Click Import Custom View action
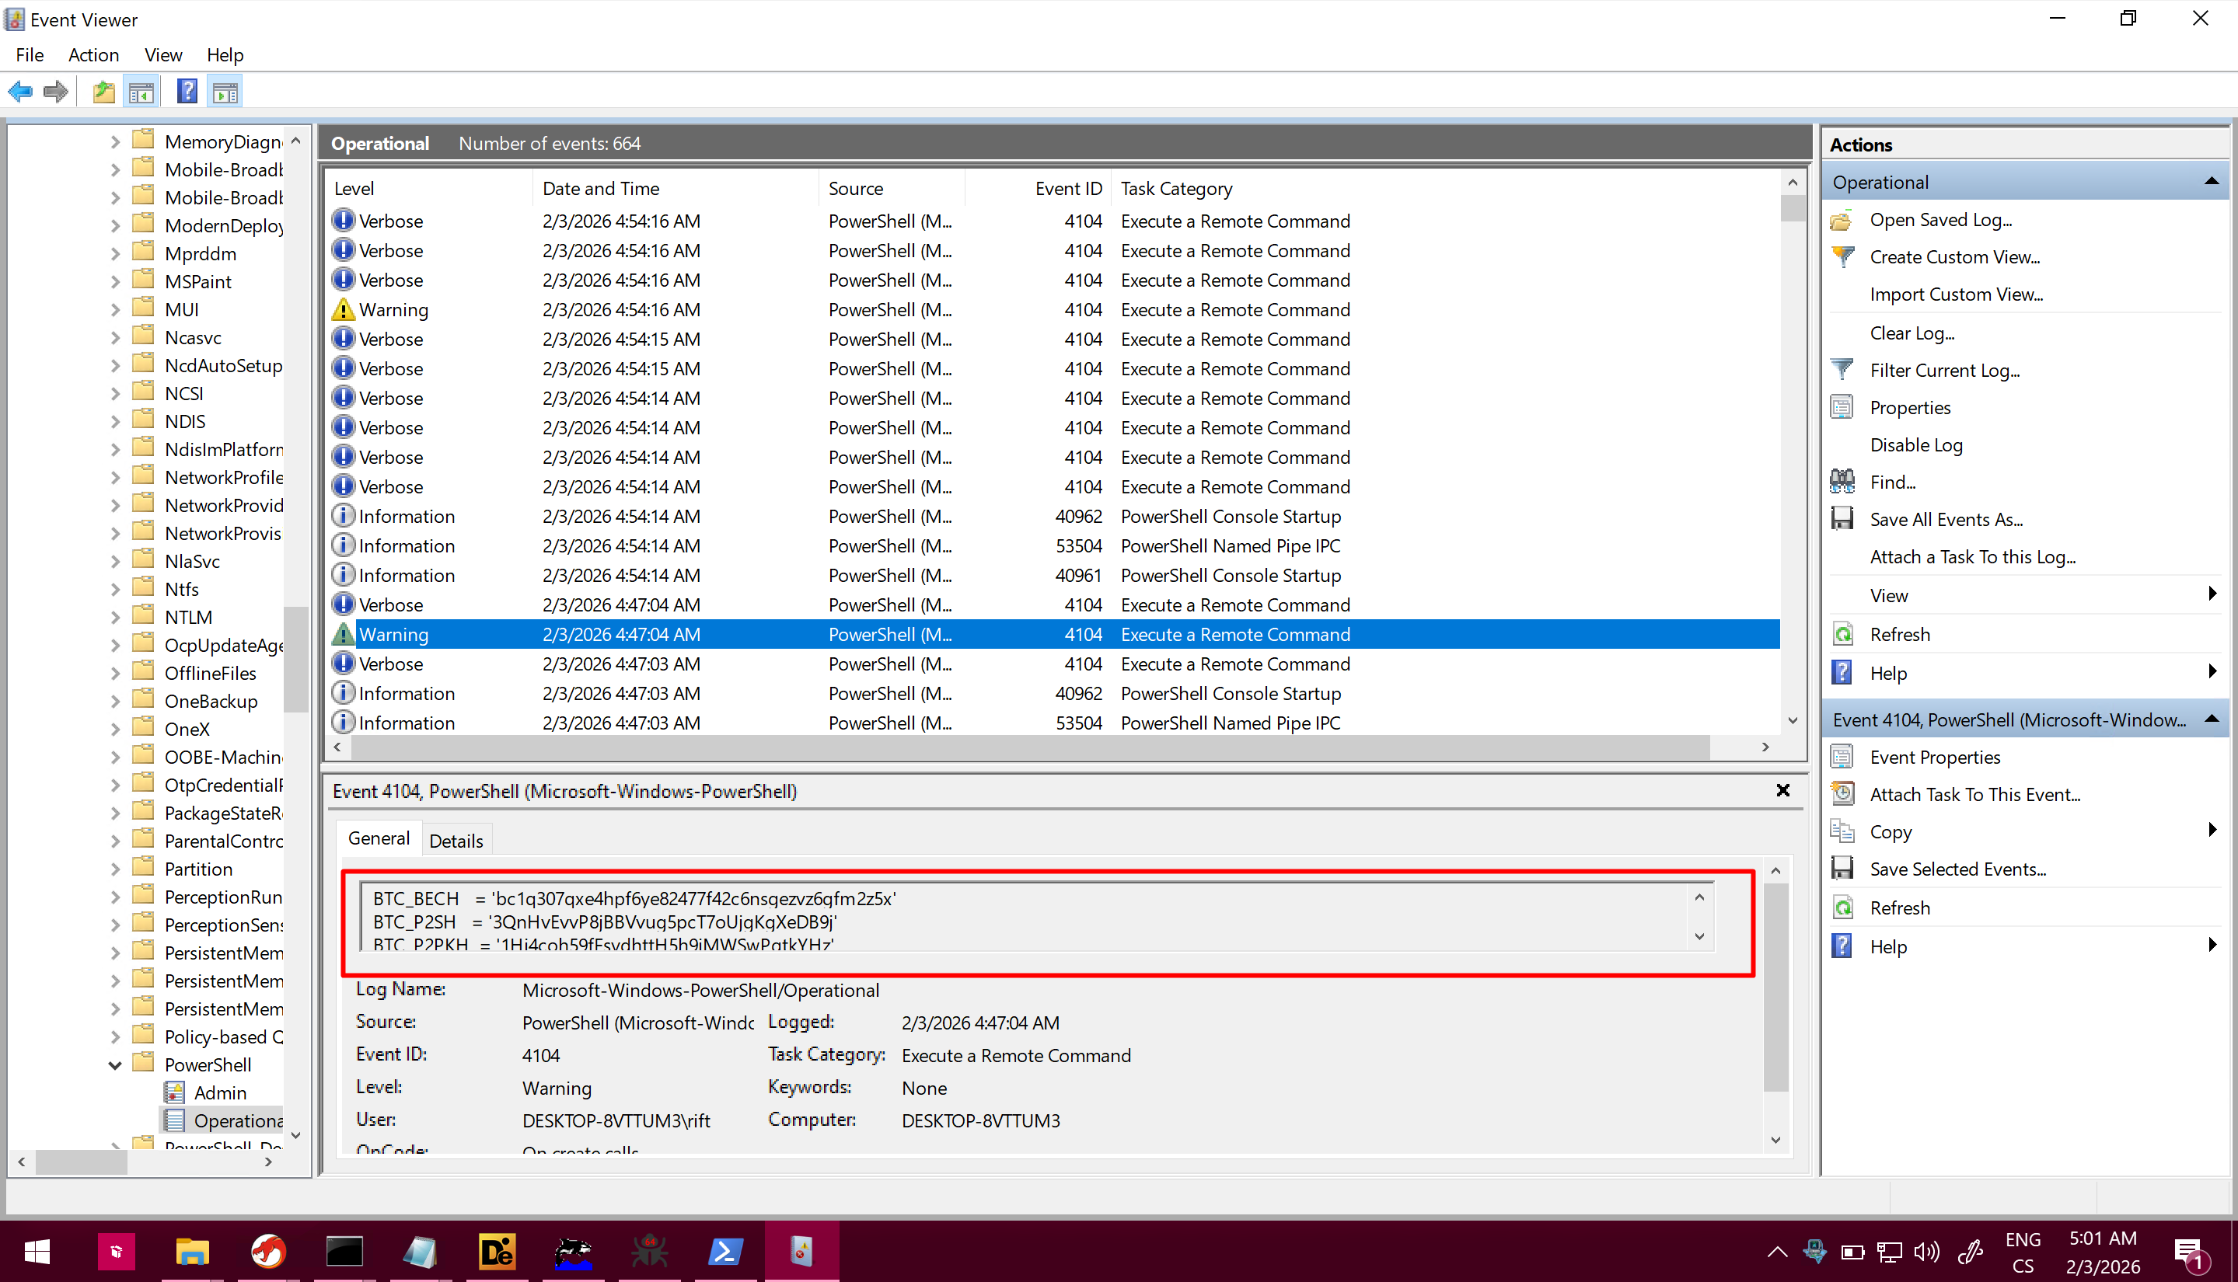Screen dimensions: 2238x1282 click(1956, 294)
